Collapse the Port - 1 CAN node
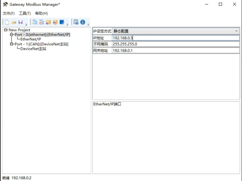242x181 pixels. (x=11, y=44)
